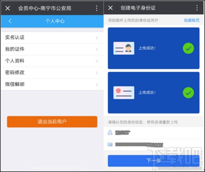Open the 拍摄规范 link
The height and width of the screenshot is (172, 205).
point(191,20)
